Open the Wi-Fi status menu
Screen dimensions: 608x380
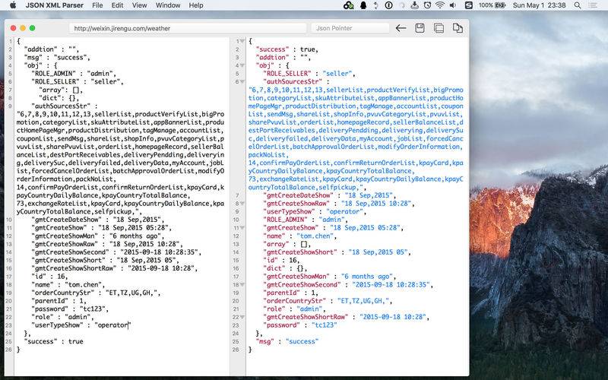point(440,5)
